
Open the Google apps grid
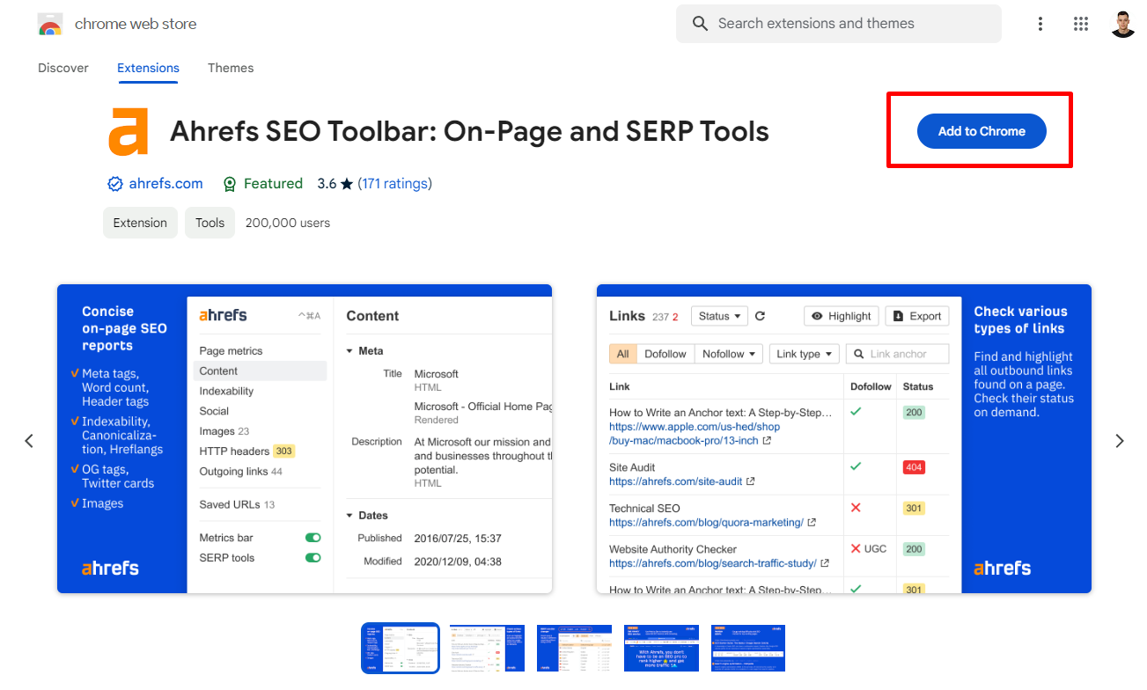(x=1081, y=24)
